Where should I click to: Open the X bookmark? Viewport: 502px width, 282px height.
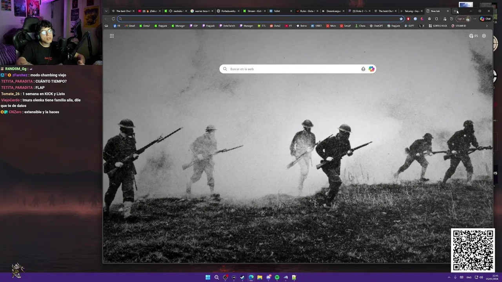pos(422,26)
